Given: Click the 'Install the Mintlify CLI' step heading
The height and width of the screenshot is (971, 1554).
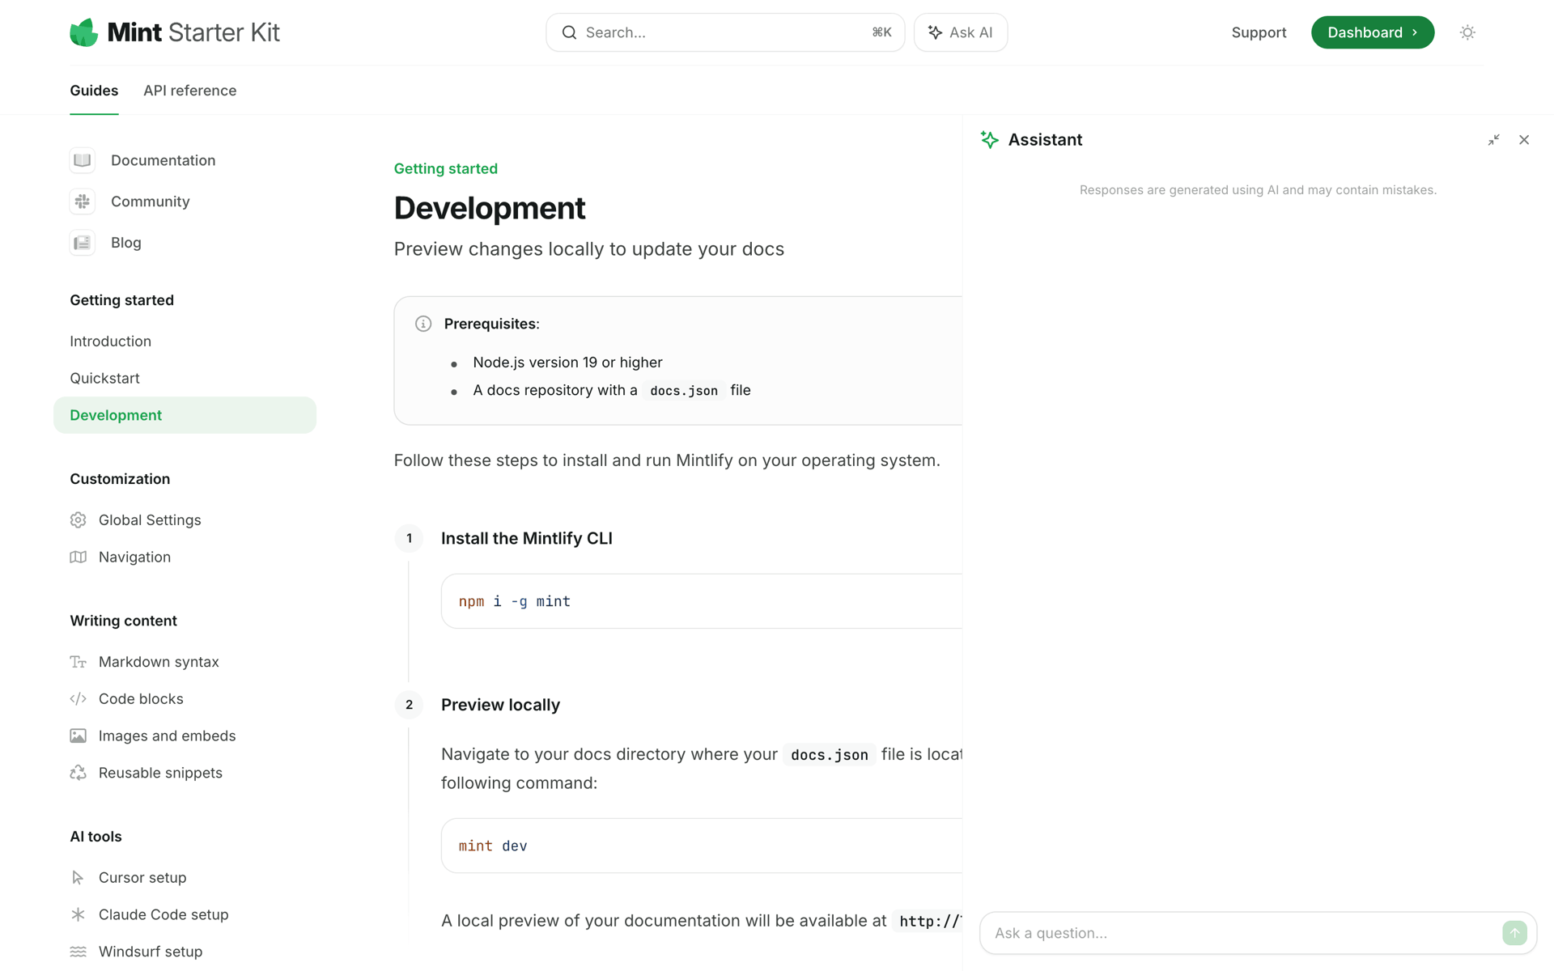Looking at the screenshot, I should (x=527, y=539).
